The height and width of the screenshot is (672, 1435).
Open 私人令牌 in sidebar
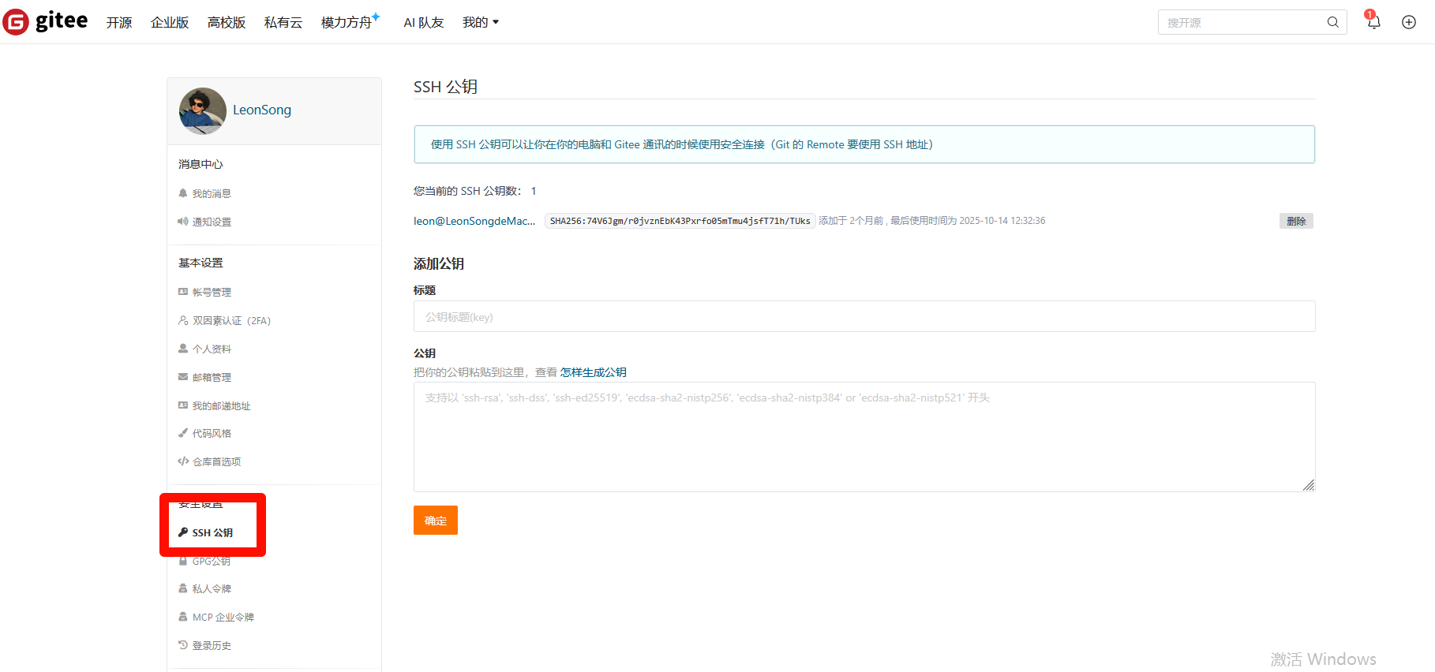click(x=212, y=588)
